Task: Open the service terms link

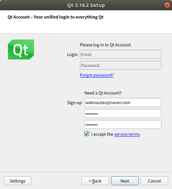Action: [127, 134]
